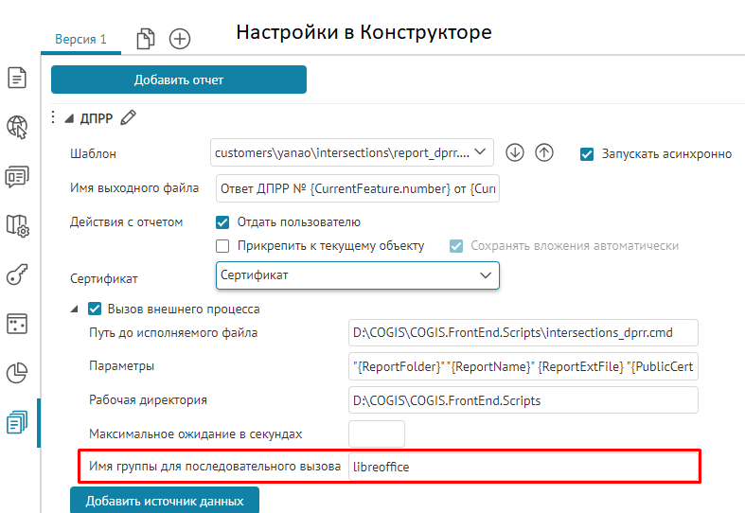Open the pie chart sidebar icon
Screen dimensions: 745x513
pyautogui.click(x=17, y=373)
